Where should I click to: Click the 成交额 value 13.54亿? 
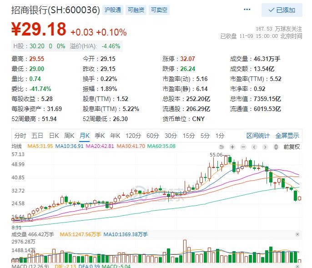point(264,69)
